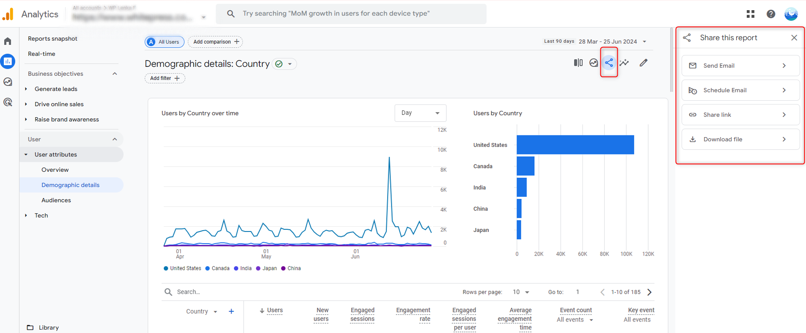Open the Overview report

(x=55, y=170)
